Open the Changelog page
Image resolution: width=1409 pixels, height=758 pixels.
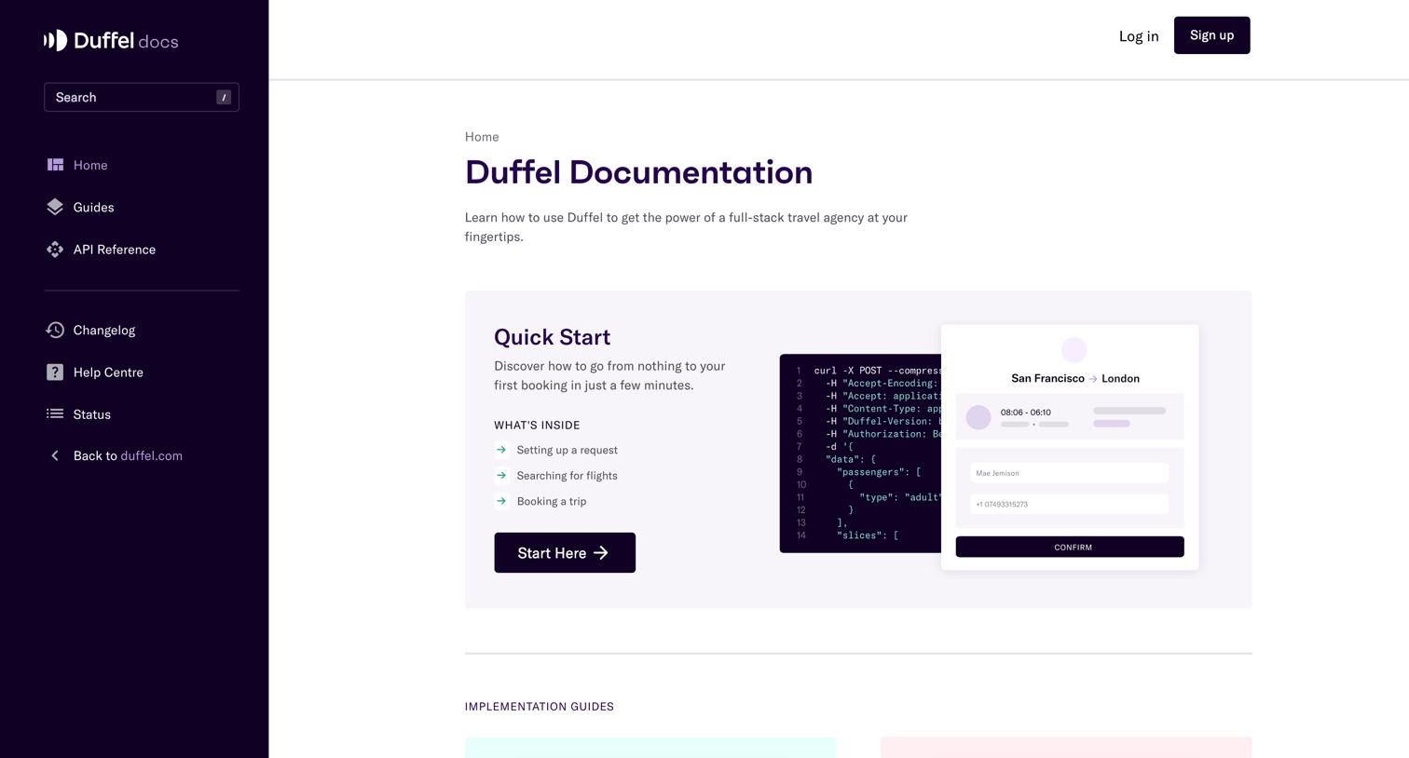coord(103,330)
